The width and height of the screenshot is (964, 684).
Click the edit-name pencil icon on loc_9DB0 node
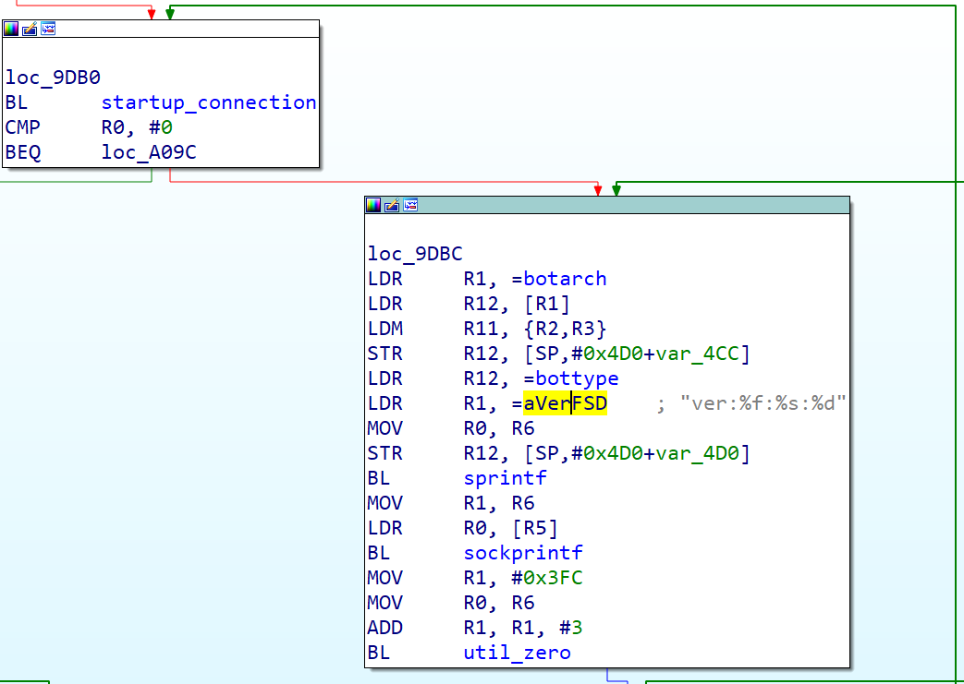coord(30,29)
